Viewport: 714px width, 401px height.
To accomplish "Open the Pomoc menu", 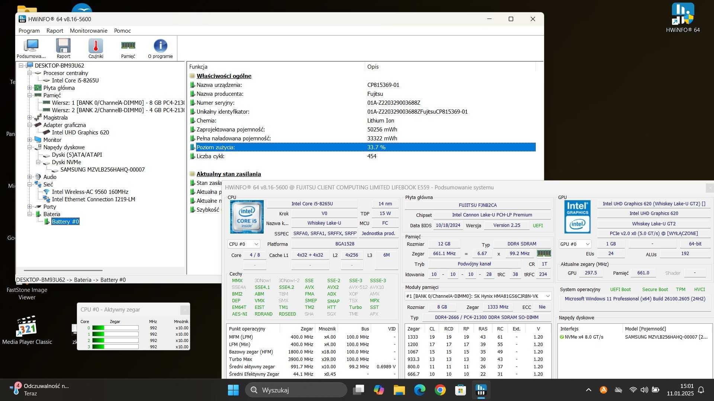I will tap(122, 31).
